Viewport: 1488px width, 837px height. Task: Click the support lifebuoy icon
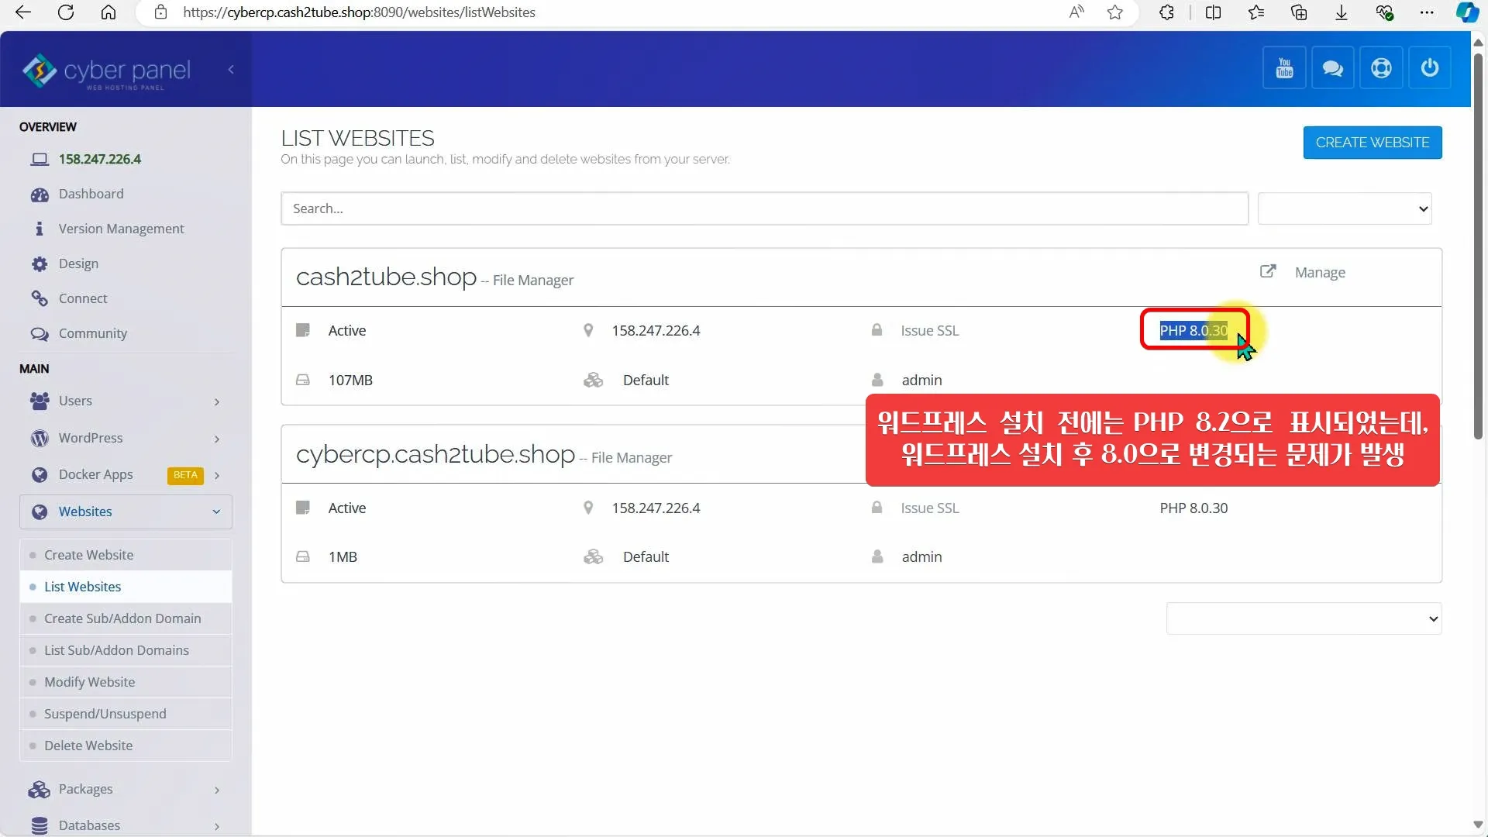(1381, 68)
